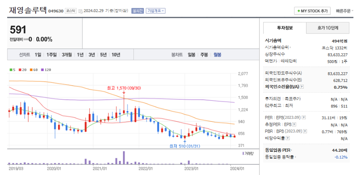The height and width of the screenshot is (175, 359).
Task: Select the 1년 line chart period
Action: (x=80, y=55)
